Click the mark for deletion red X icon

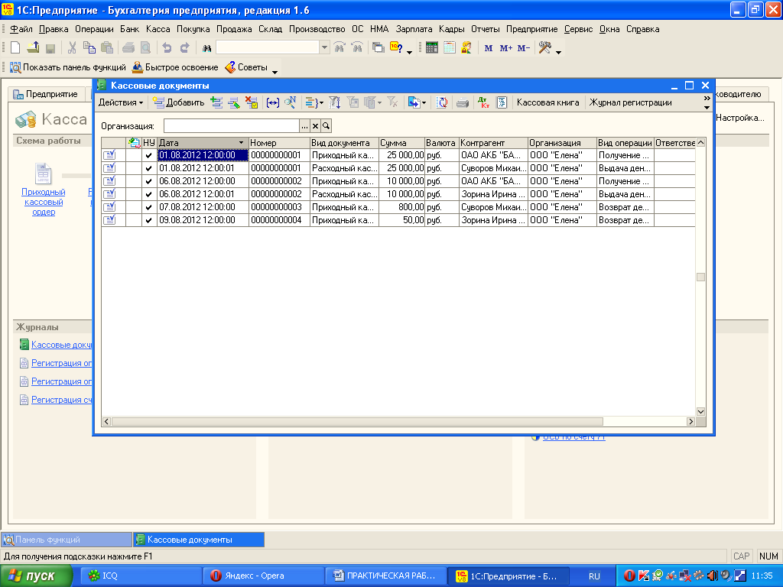251,102
